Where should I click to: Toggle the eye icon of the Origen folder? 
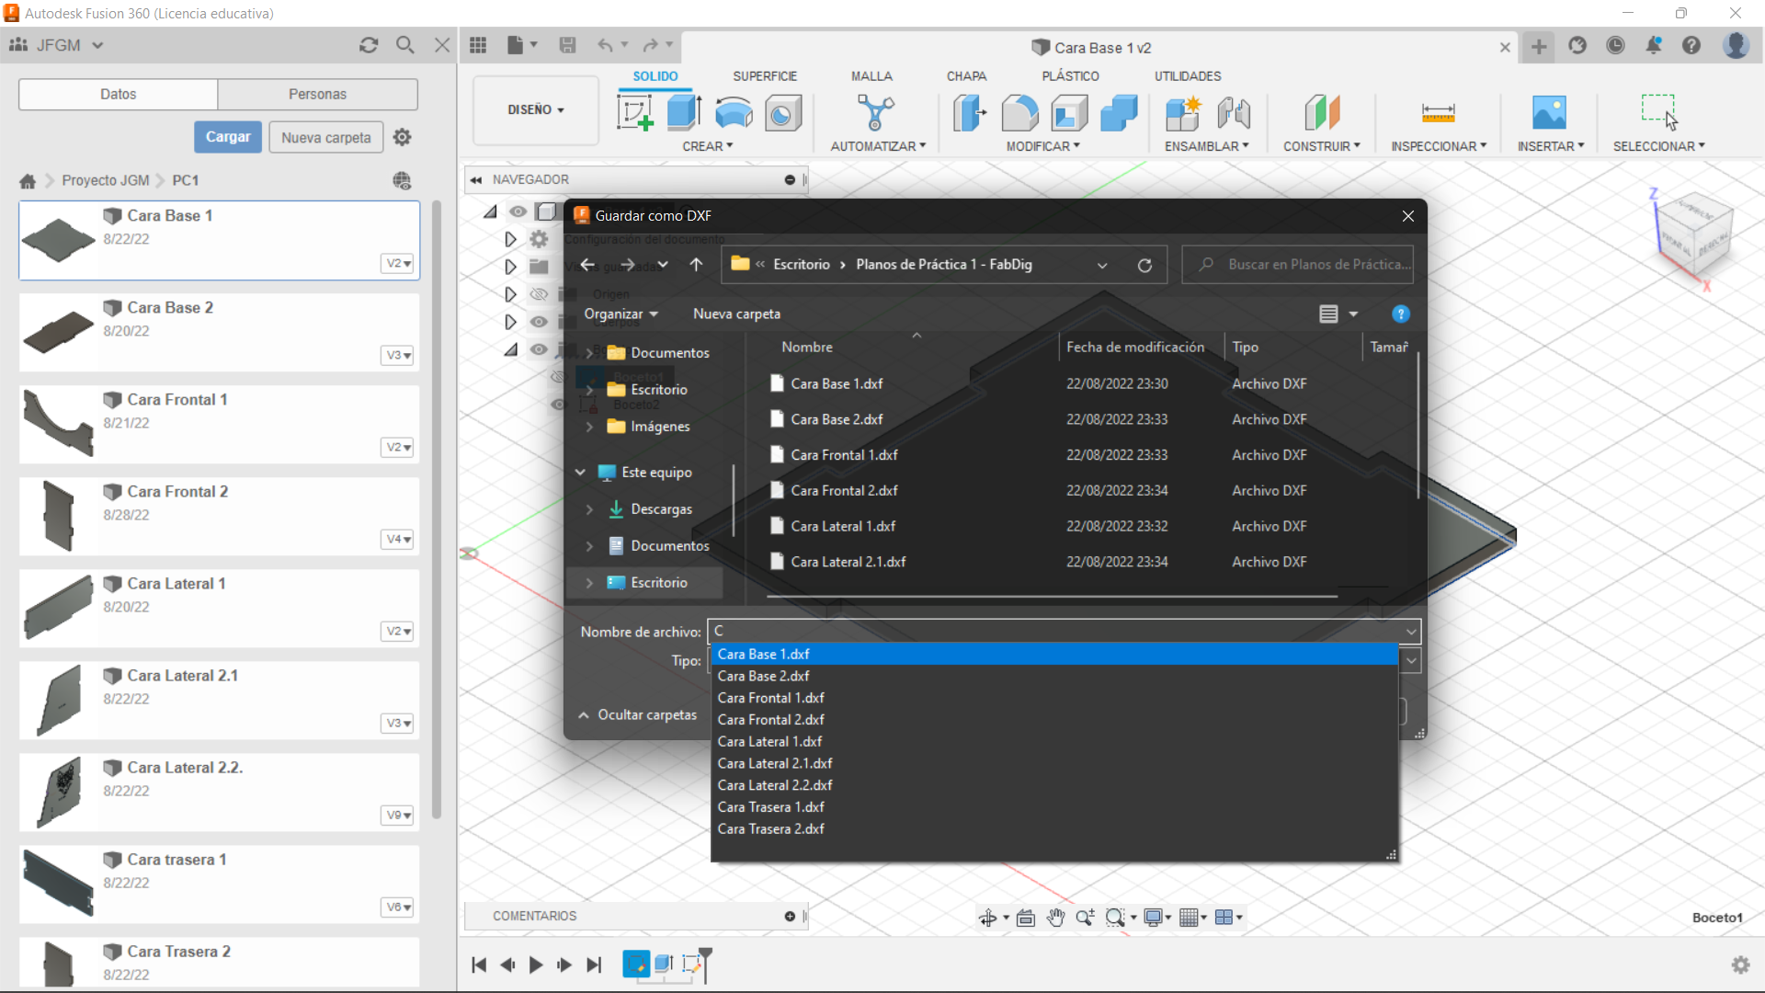[539, 294]
